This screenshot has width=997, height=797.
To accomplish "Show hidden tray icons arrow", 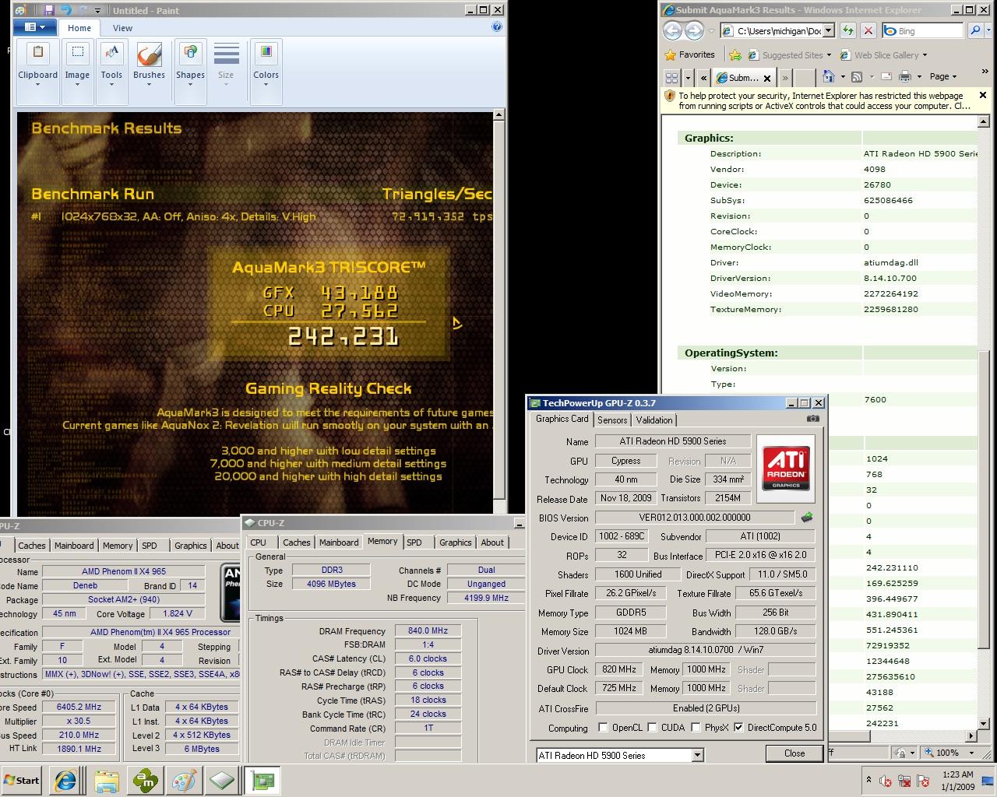I will pos(868,779).
